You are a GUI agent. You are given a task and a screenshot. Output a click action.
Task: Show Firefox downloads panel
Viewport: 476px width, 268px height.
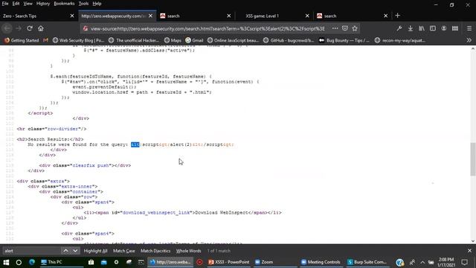click(411, 28)
